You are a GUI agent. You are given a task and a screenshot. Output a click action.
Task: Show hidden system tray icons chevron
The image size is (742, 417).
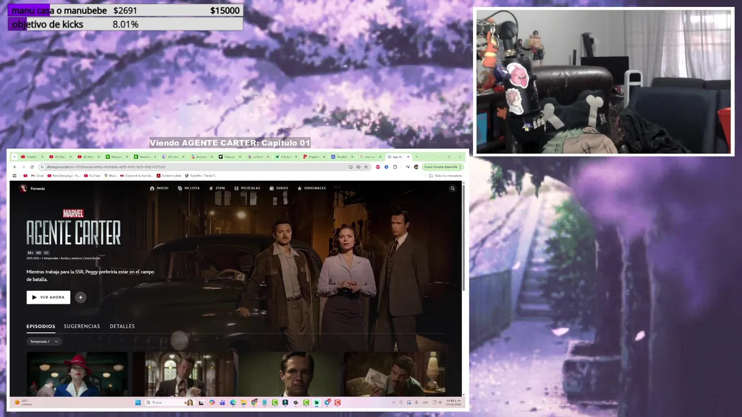click(394, 403)
